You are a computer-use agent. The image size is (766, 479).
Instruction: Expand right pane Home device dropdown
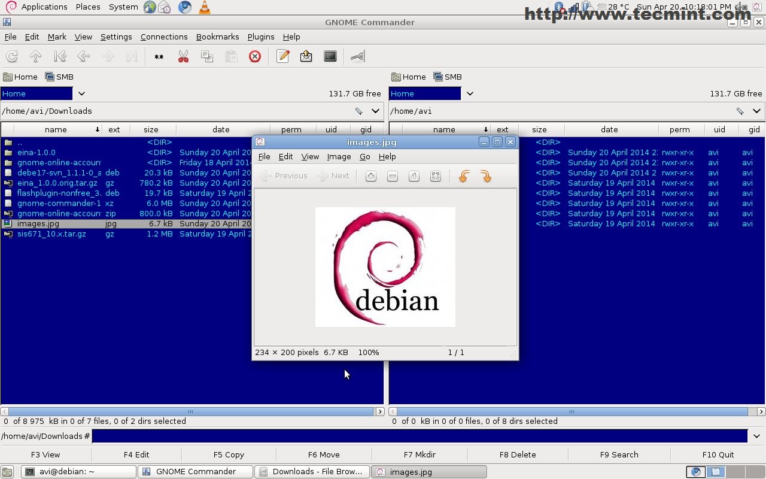[470, 93]
